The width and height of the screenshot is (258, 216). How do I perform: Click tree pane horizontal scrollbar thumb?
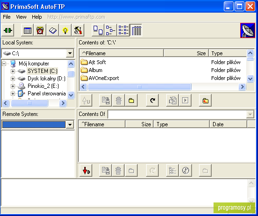29,103
